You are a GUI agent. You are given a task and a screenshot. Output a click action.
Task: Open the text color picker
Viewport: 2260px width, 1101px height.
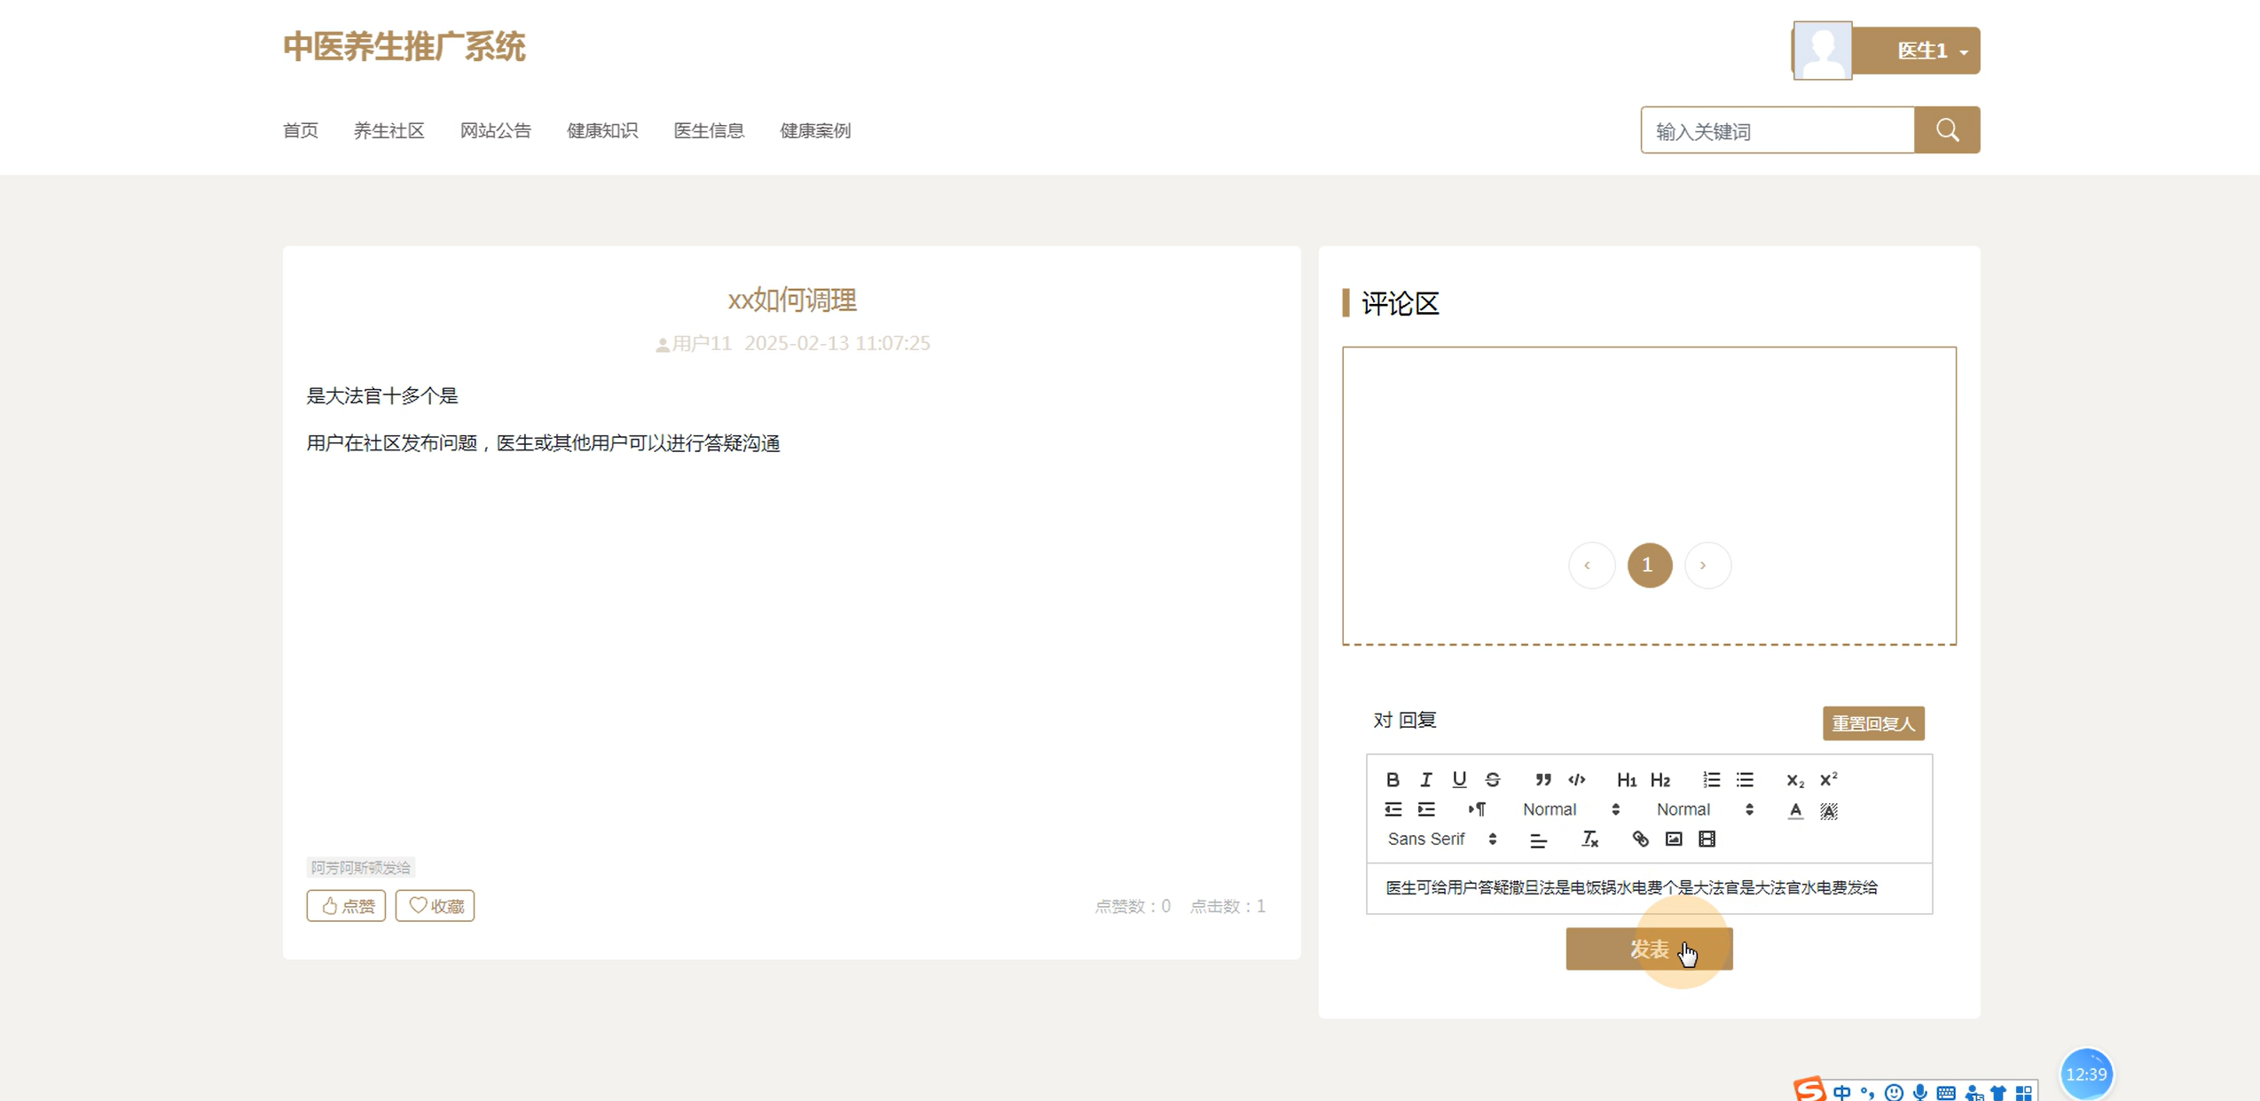[x=1795, y=810]
